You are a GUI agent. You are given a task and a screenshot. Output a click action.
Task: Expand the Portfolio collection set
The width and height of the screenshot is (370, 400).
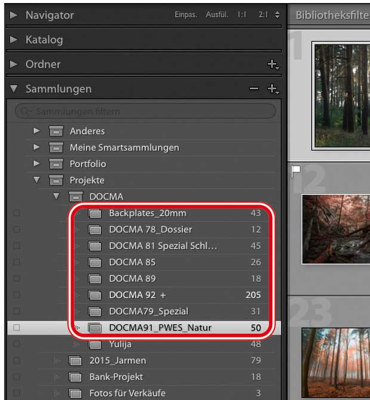(36, 163)
